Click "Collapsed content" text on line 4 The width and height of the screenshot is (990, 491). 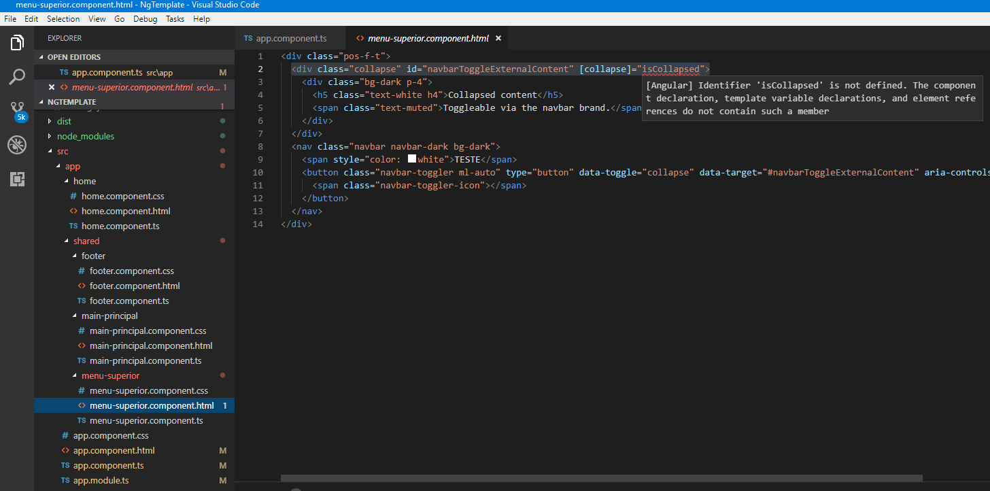pyautogui.click(x=492, y=95)
